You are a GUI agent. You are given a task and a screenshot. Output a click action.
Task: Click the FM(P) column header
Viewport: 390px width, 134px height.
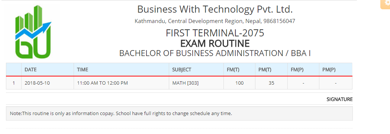297,70
